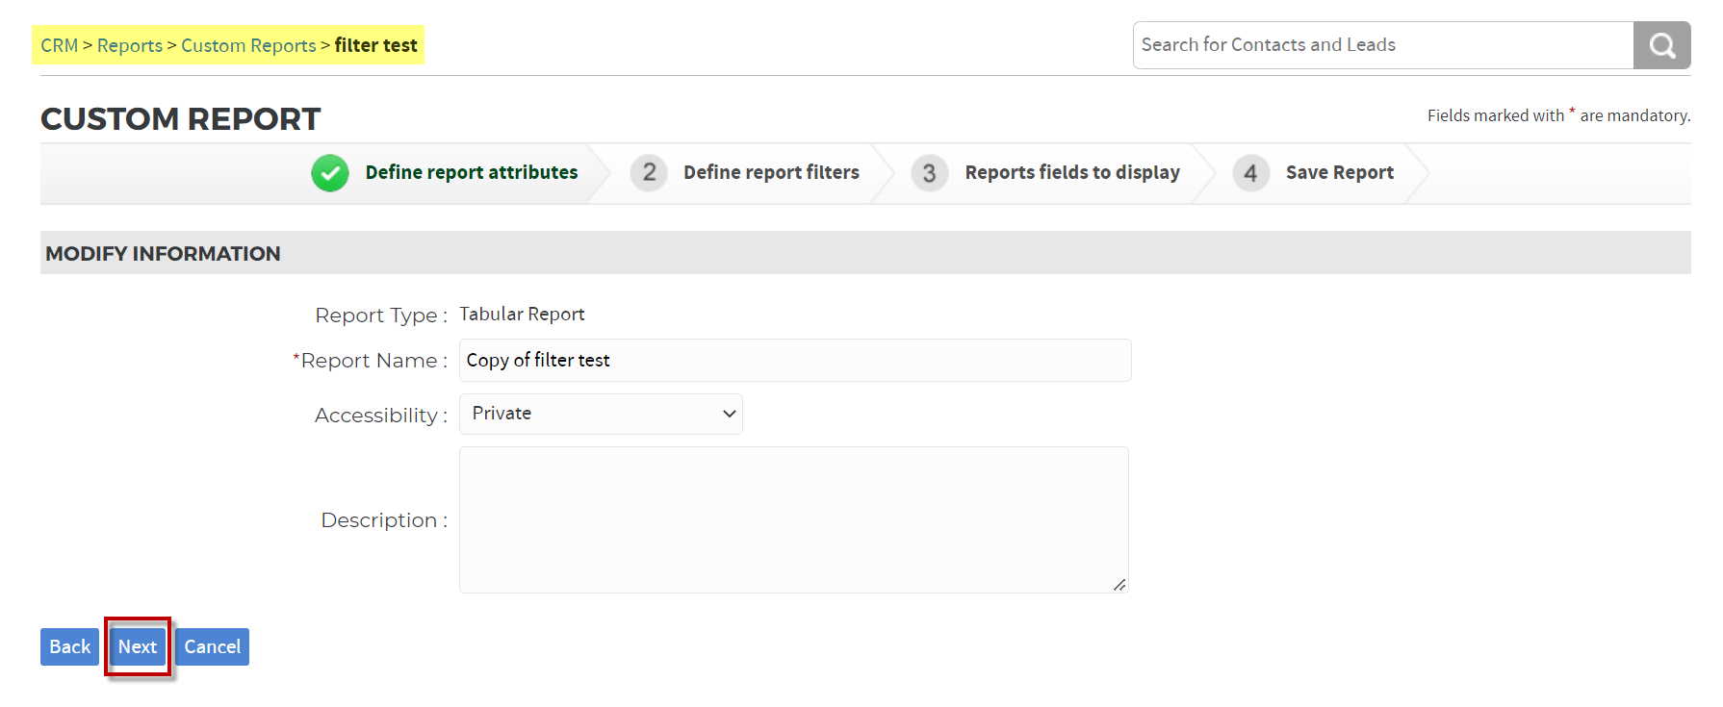Image resolution: width=1723 pixels, height=707 pixels.
Task: Click the mandatory fields note text
Action: pos(1558,114)
